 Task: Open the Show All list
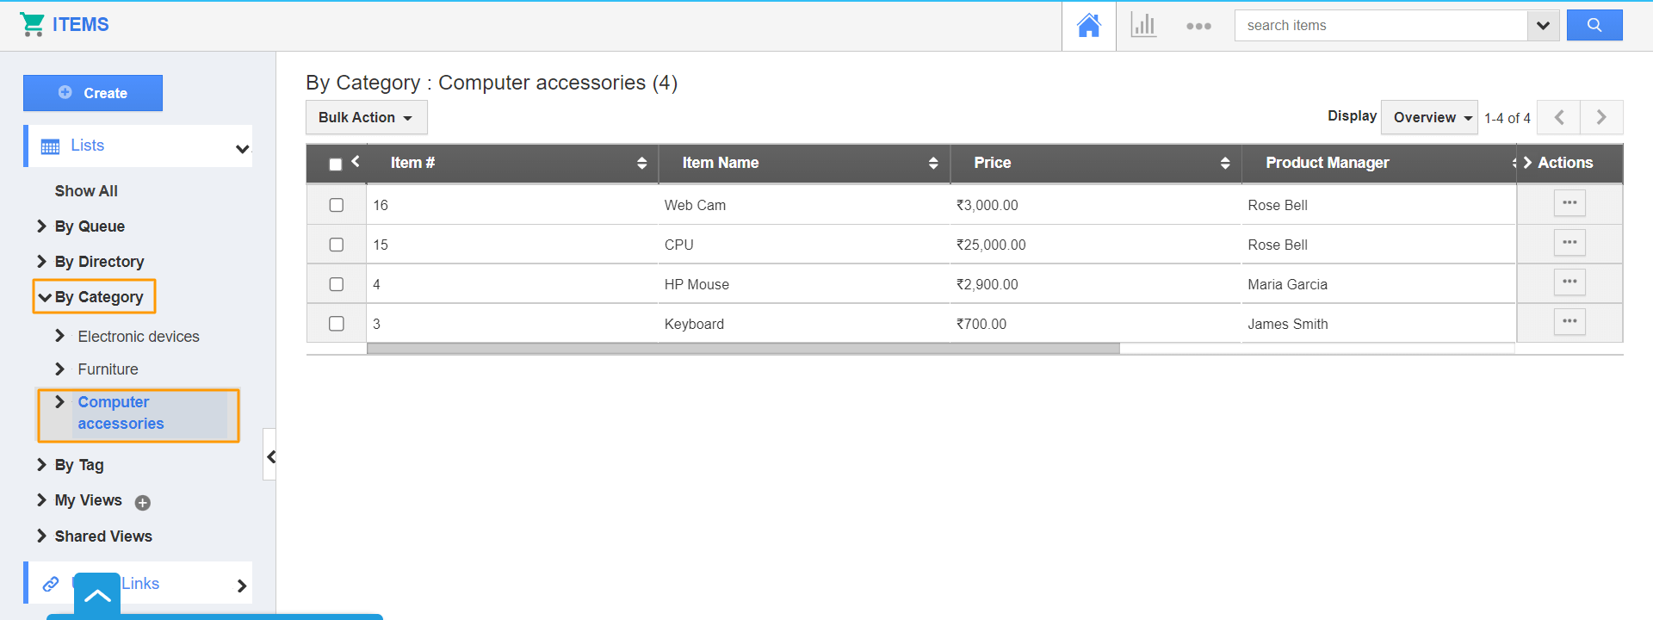click(x=86, y=191)
